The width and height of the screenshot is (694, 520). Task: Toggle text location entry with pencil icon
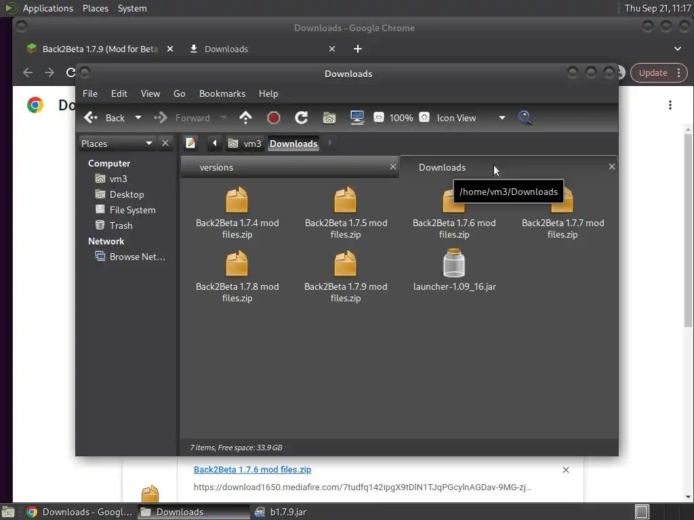point(190,144)
